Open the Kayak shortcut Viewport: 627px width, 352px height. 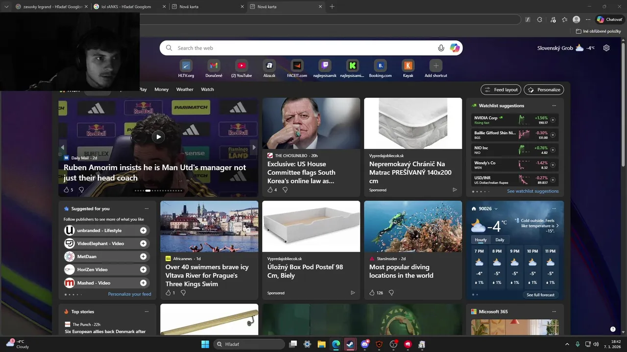pyautogui.click(x=408, y=65)
